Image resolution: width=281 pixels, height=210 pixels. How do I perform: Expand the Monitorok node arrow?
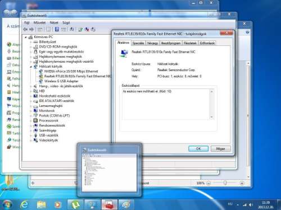pyautogui.click(x=31, y=111)
